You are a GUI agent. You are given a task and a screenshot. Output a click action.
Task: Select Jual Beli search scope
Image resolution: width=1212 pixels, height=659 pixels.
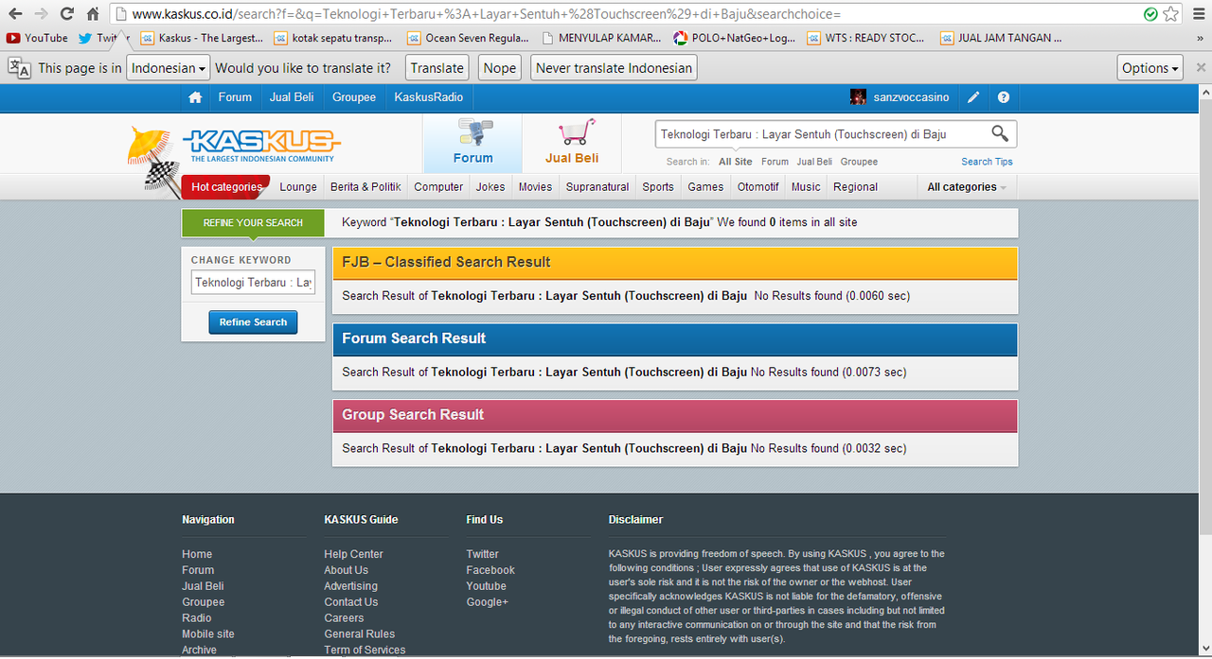pos(814,162)
